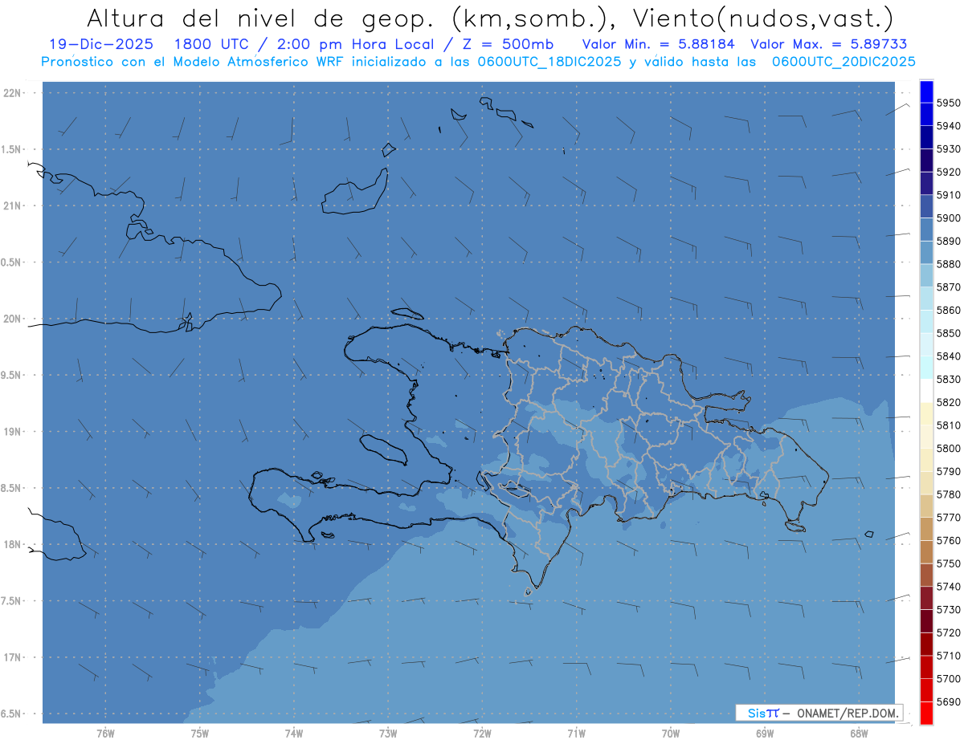Viewport: 964px width, 744px height.
Task: Click the '5770' colorbar value
Action: (x=948, y=518)
